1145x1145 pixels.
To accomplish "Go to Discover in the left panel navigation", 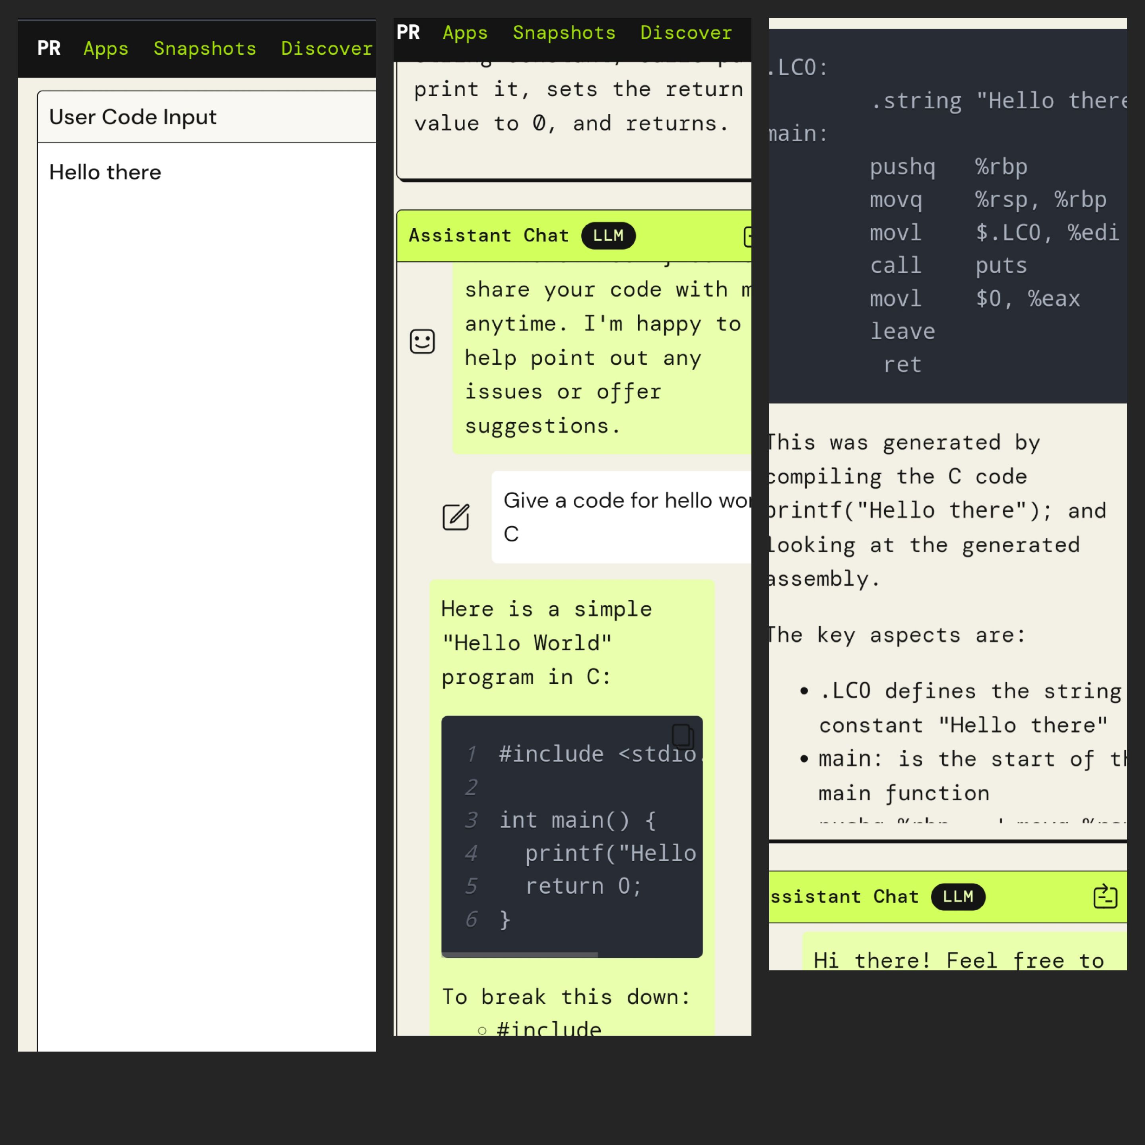I will [x=326, y=49].
